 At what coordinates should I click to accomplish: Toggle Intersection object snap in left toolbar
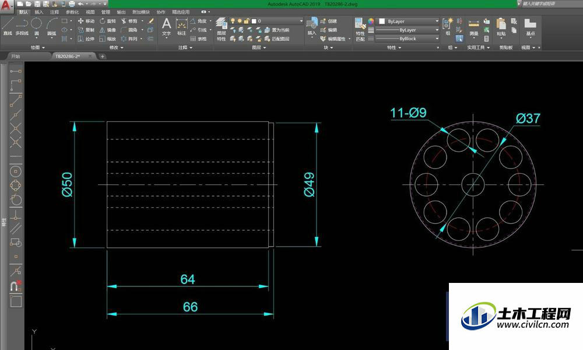pos(16,128)
